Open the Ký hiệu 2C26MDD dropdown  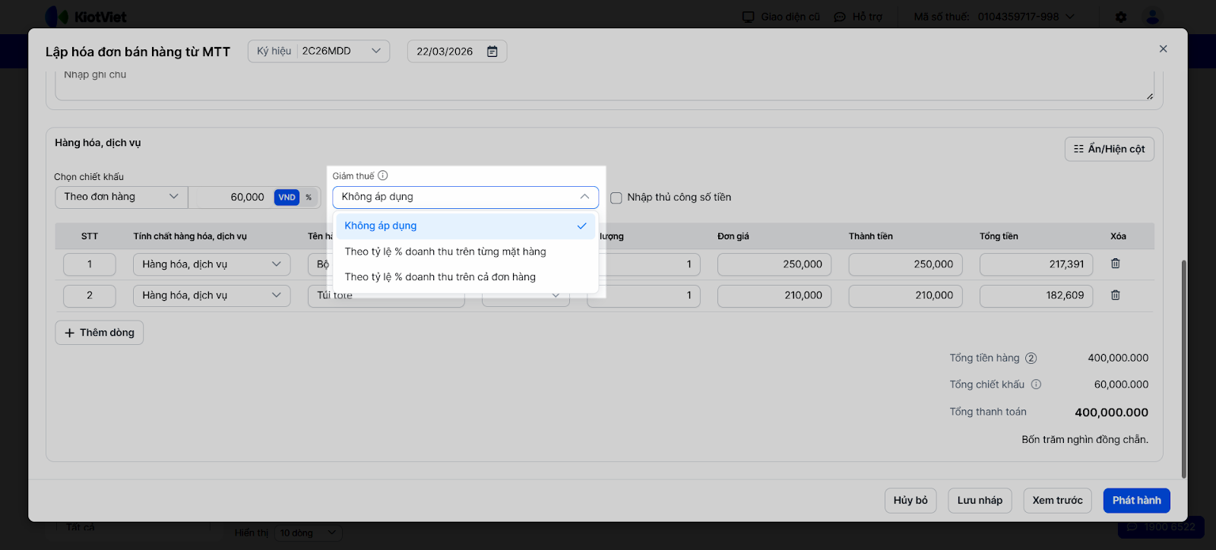pyautogui.click(x=319, y=51)
